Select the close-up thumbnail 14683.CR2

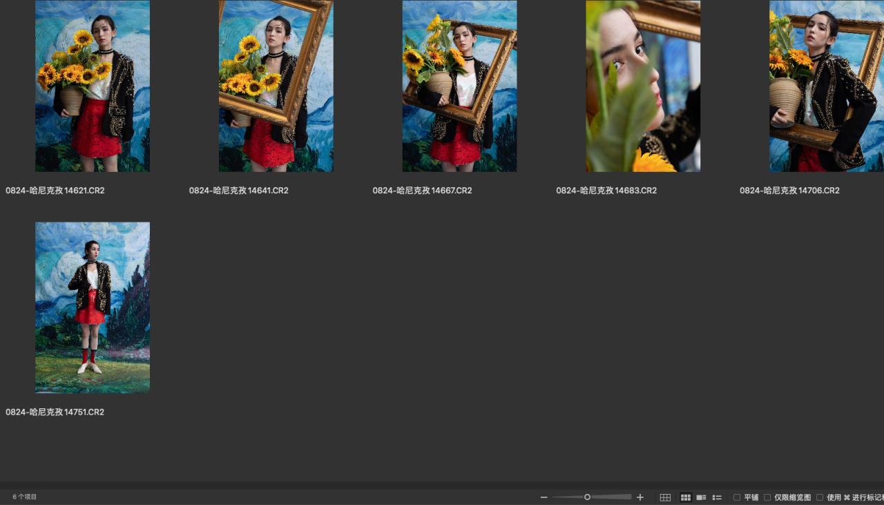pos(643,86)
